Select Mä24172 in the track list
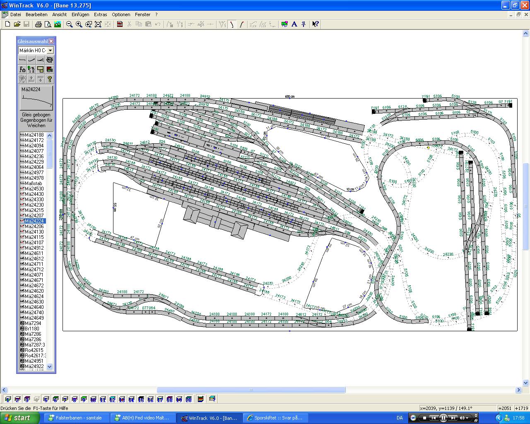Image resolution: width=530 pixels, height=424 pixels. coord(33,140)
